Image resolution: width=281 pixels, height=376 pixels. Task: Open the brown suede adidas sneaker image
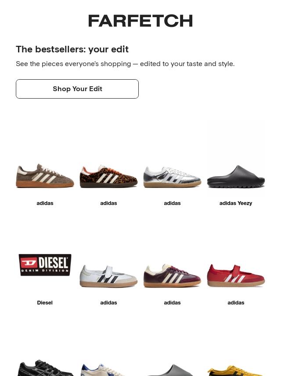(45, 176)
